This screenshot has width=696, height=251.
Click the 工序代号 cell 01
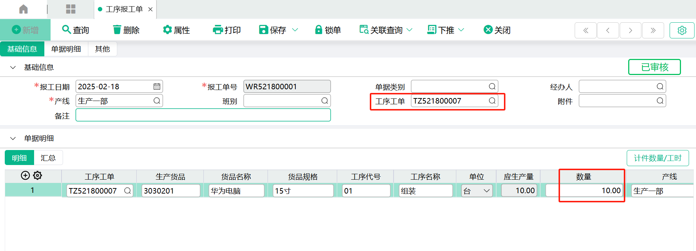(366, 191)
